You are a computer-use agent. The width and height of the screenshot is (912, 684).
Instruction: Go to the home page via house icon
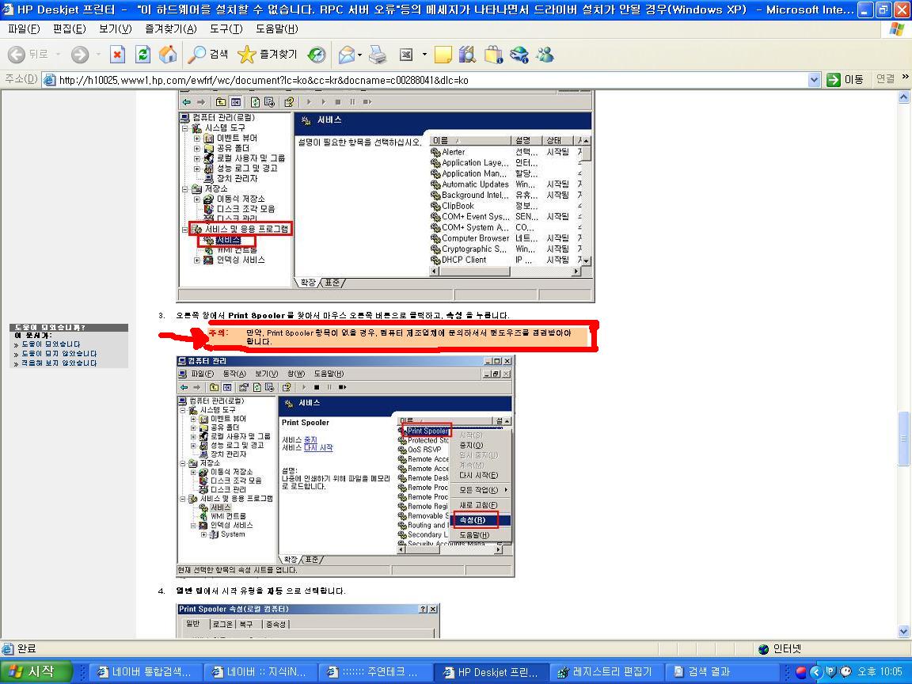click(168, 55)
